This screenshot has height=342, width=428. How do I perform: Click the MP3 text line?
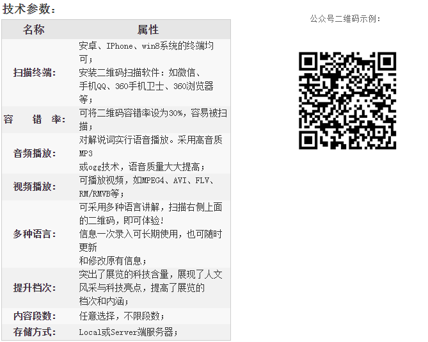tap(86, 153)
